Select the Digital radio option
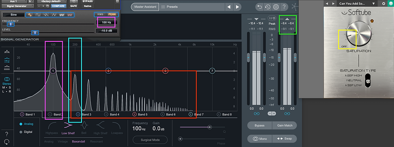394x147 pixels. pyautogui.click(x=21, y=132)
